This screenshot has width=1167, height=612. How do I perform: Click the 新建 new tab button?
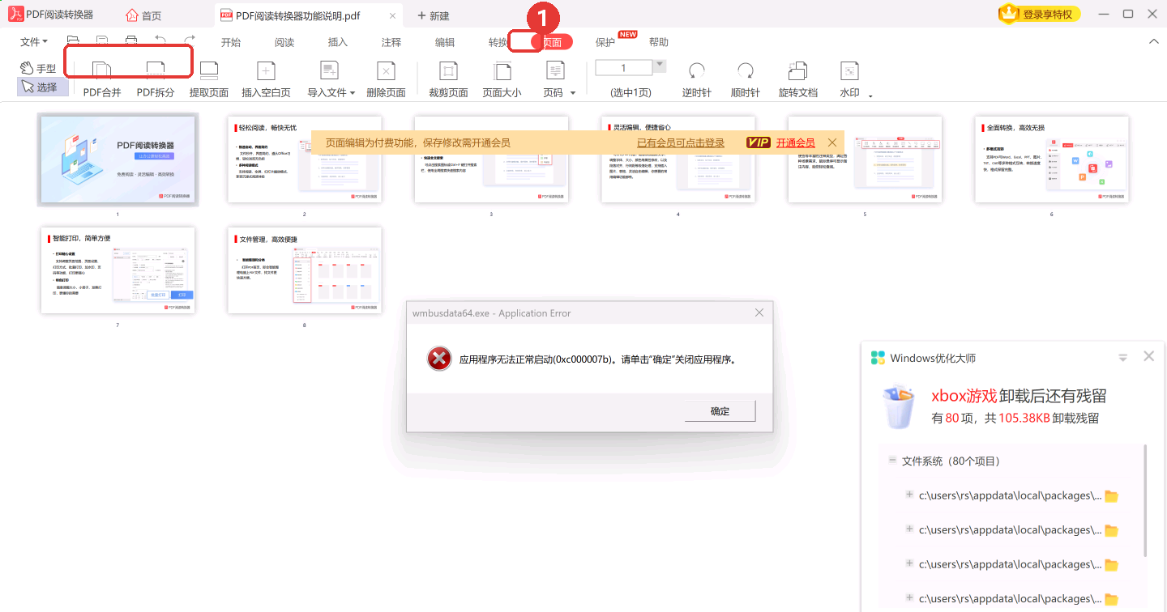click(x=433, y=15)
